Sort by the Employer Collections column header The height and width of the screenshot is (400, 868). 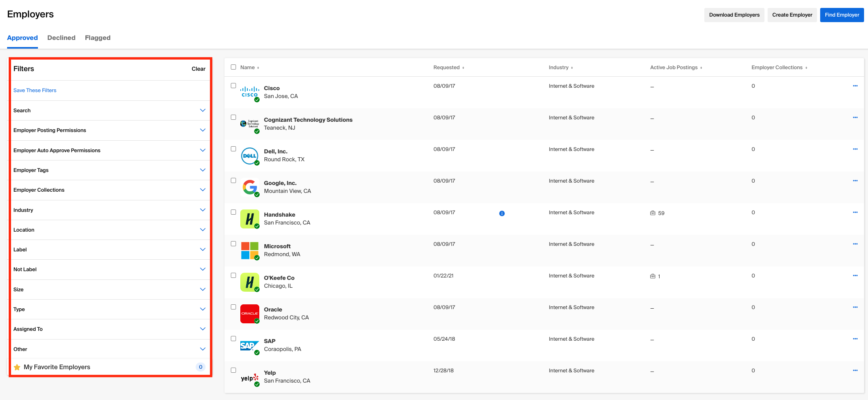(779, 68)
